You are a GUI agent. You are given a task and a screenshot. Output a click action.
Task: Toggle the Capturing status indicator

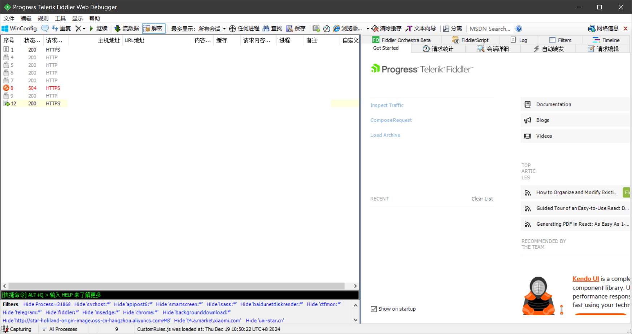[x=17, y=329]
